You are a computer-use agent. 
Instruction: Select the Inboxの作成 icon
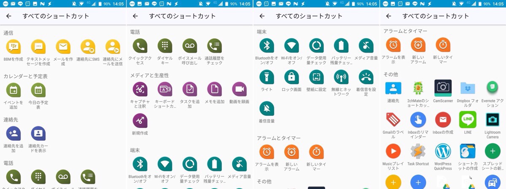(x=443, y=120)
